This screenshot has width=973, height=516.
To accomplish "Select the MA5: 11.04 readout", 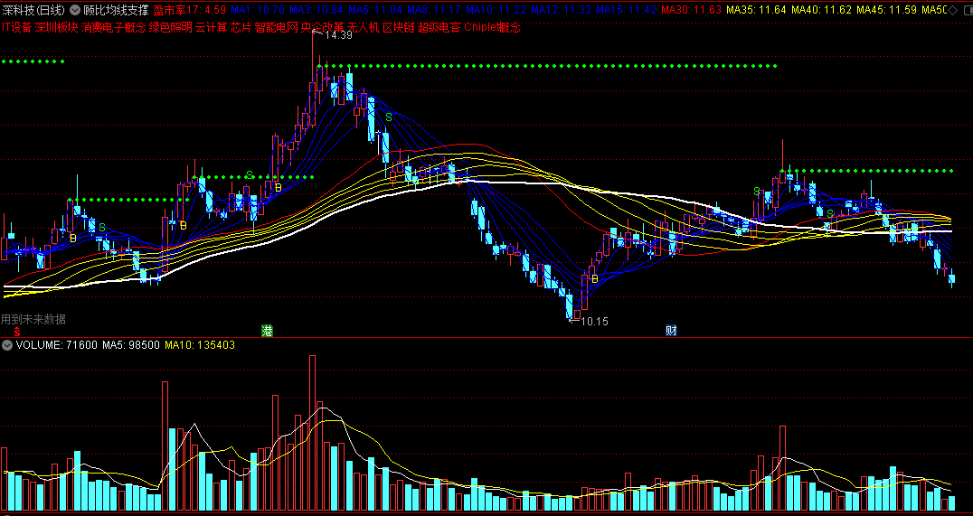I will click(375, 10).
